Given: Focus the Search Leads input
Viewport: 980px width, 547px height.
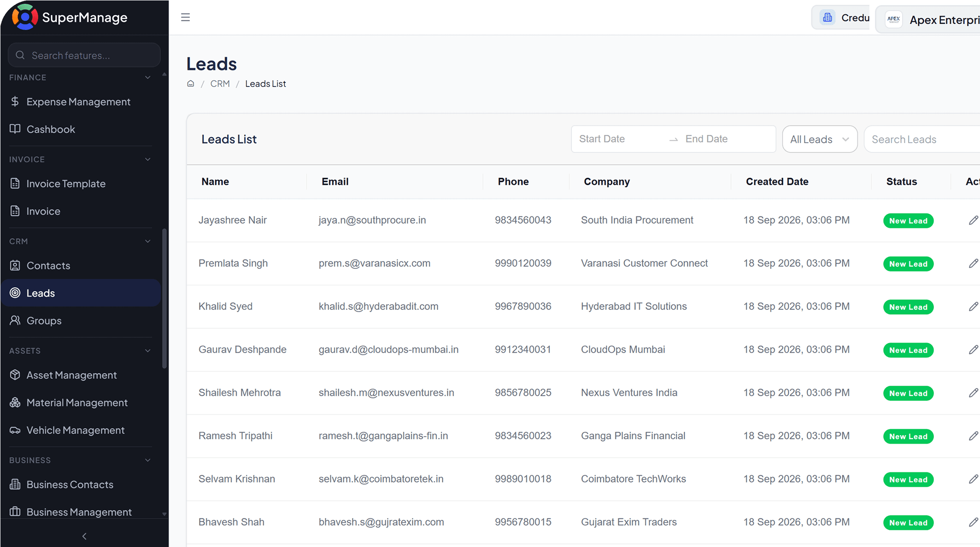Looking at the screenshot, I should pos(921,139).
